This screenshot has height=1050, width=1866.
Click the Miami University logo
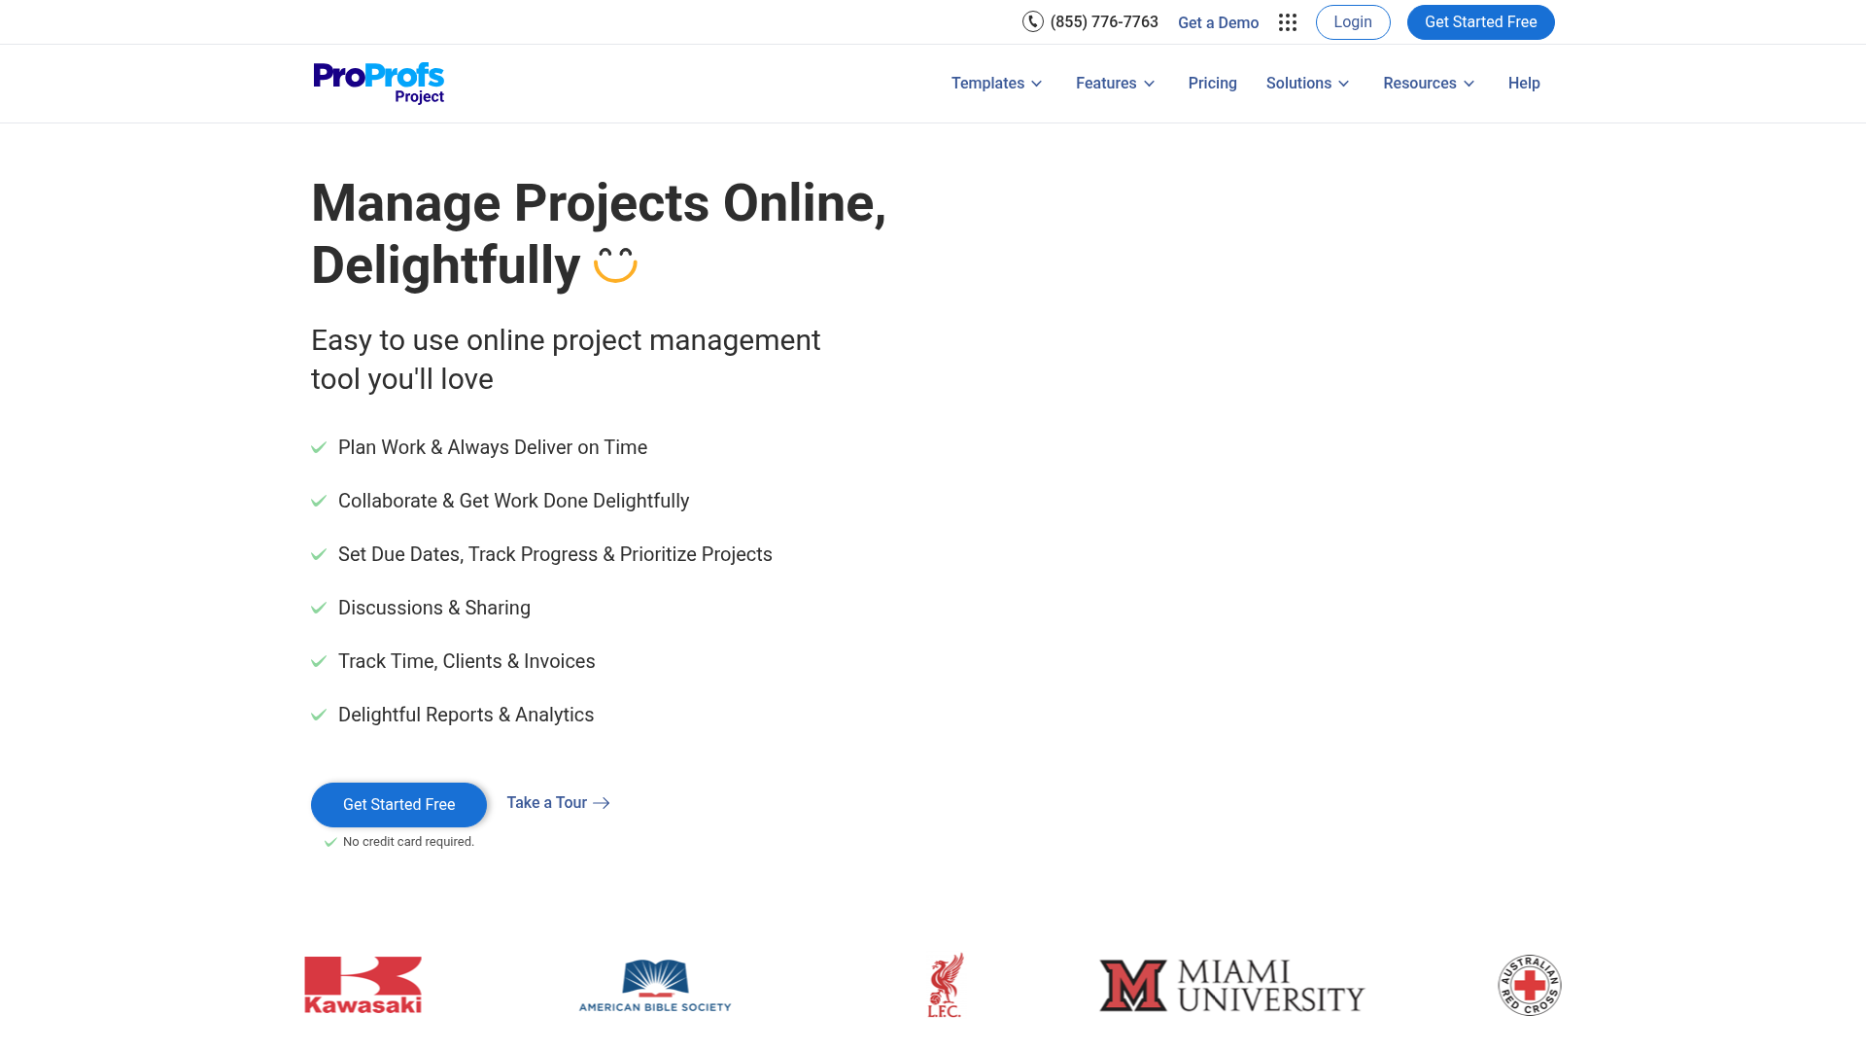(1230, 985)
